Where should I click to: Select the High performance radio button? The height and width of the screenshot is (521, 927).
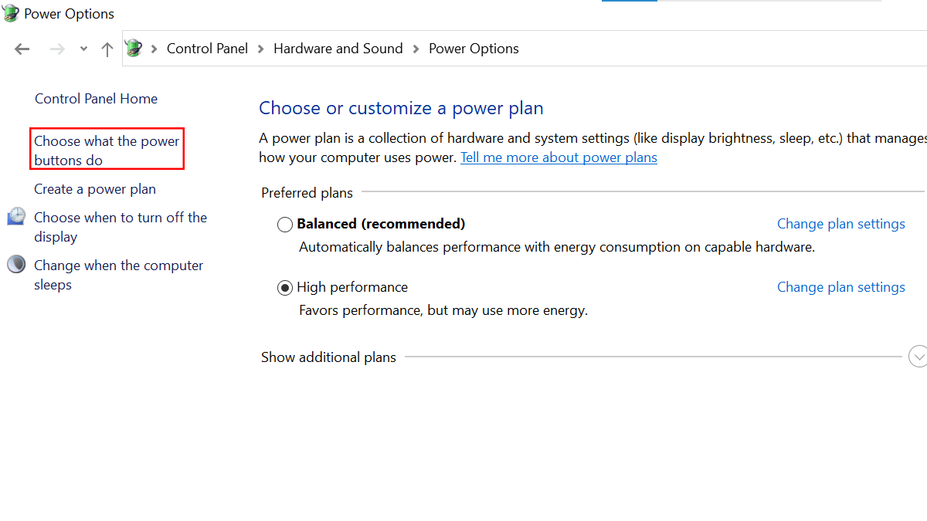(x=285, y=288)
